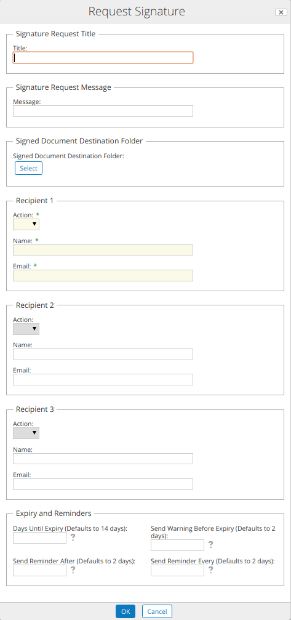Viewport: 291px width, 620px height.
Task: Click the Recipient 1 Email field
Action: [x=103, y=275]
